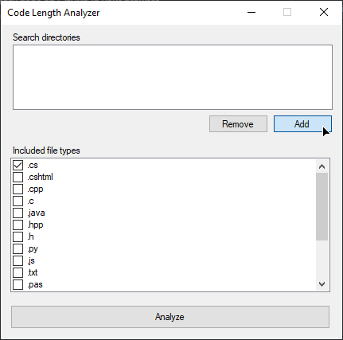Image resolution: width=343 pixels, height=340 pixels.
Task: Remove the selected search directory
Action: pyautogui.click(x=238, y=124)
